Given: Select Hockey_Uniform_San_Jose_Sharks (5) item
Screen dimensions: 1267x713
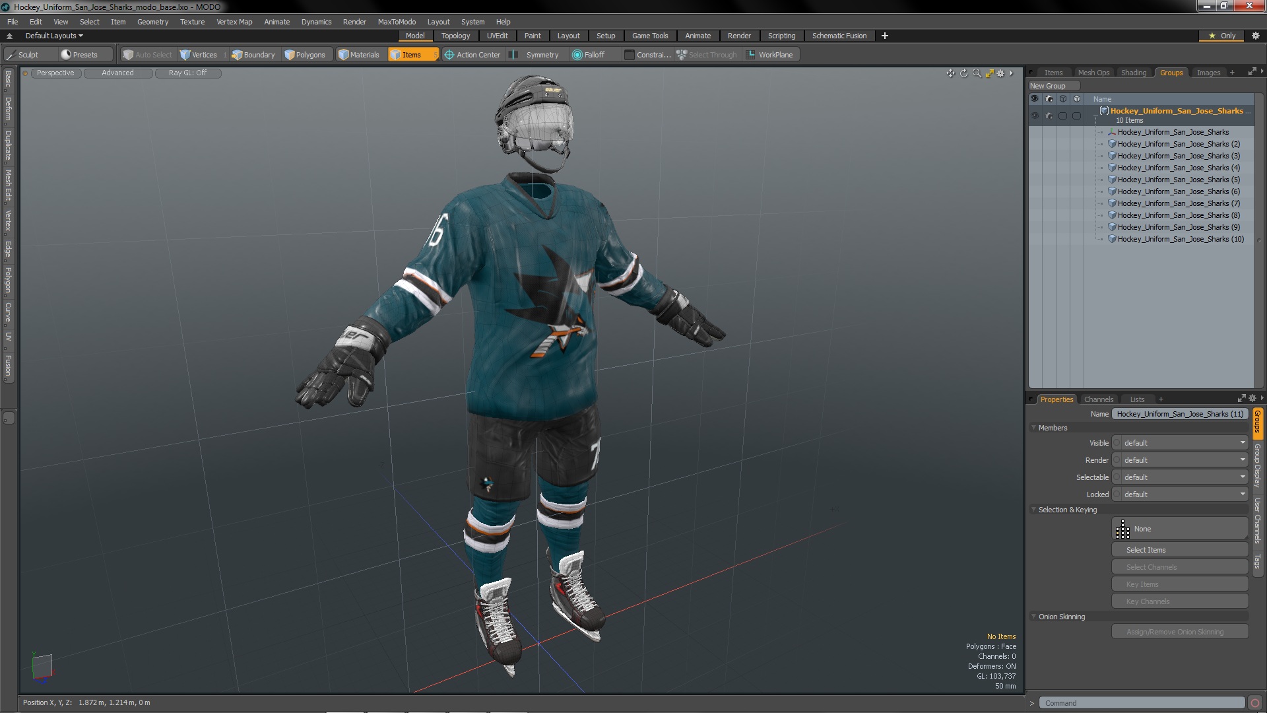Looking at the screenshot, I should tap(1179, 180).
